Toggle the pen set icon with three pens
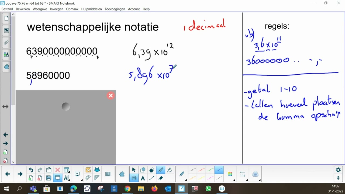Screen dimensions: 345x194 (x=134, y=178)
